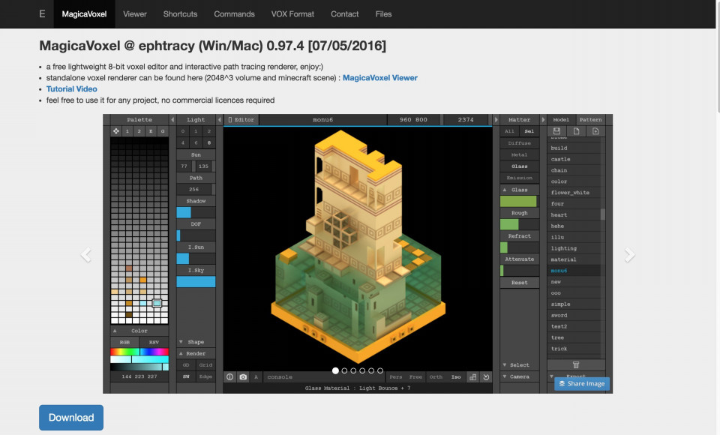Click the Download button
720x435 pixels.
(x=71, y=418)
